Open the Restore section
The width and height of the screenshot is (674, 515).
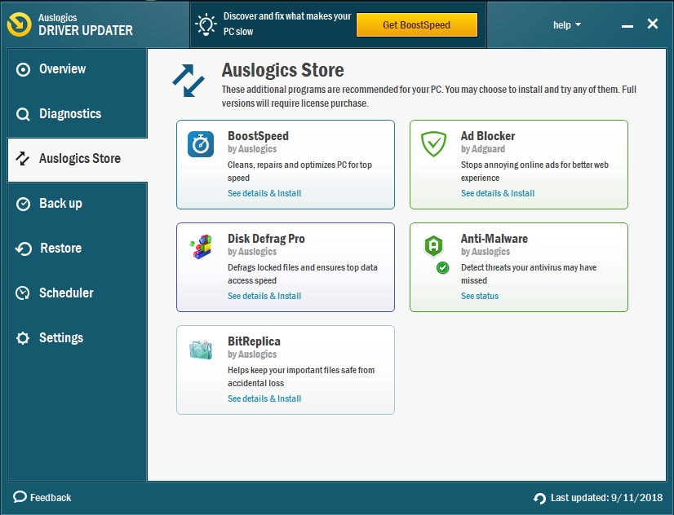click(60, 249)
